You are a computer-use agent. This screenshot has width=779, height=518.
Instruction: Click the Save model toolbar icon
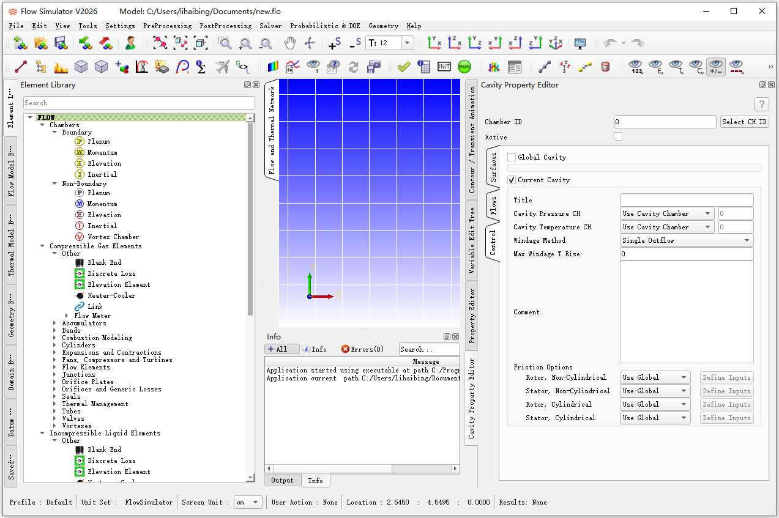[x=62, y=43]
